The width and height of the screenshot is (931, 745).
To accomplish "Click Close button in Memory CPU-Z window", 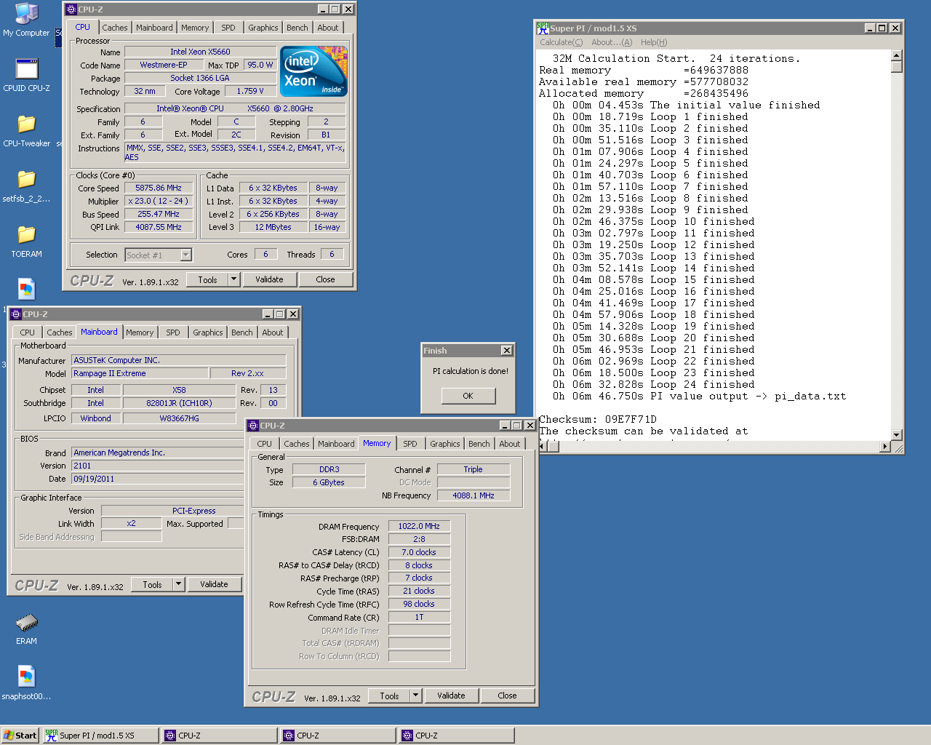I will [507, 696].
